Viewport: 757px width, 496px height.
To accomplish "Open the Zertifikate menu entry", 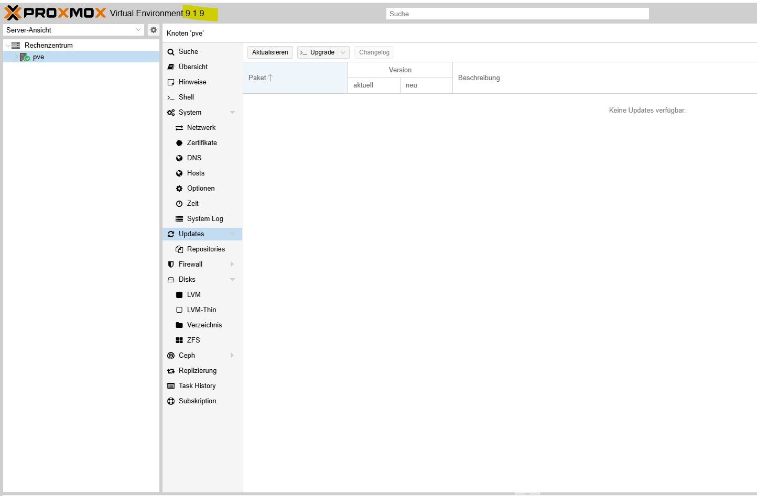I will [202, 143].
